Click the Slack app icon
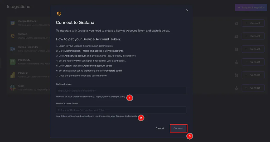270x142 pixels. click(x=13, y=88)
